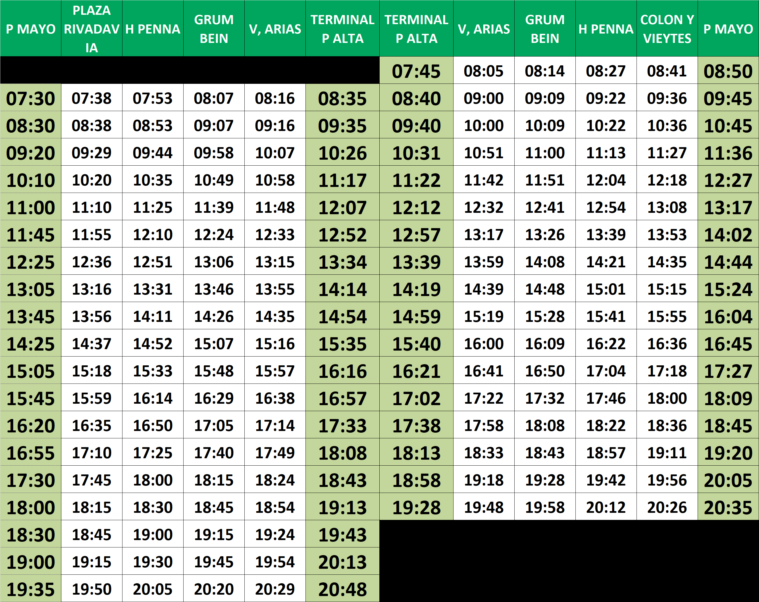Click the 20:29 V Arias time
This screenshot has width=759, height=602.
point(275,589)
